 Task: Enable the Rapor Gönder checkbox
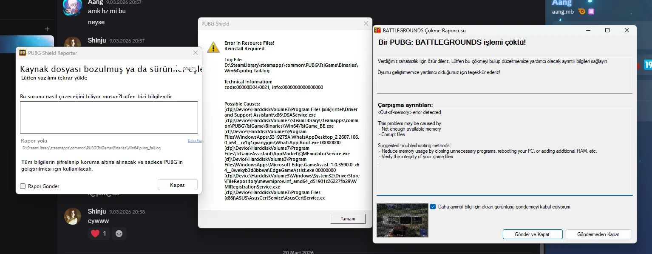pos(23,186)
